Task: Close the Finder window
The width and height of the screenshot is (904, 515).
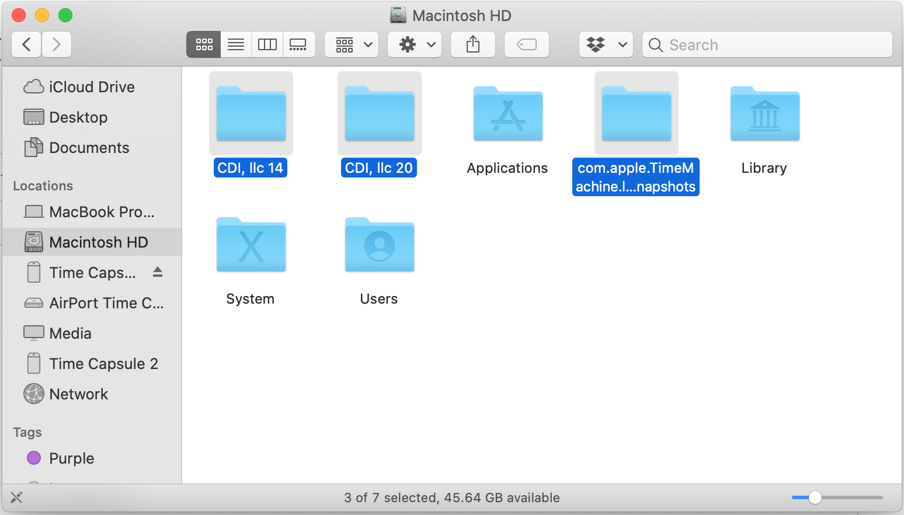Action: coord(19,15)
